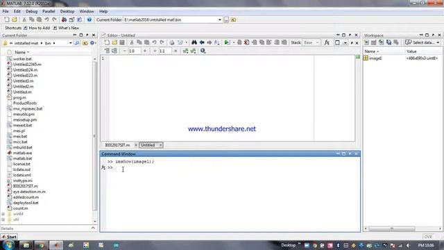
Task: Click MATLAB Start button
Action: coord(9,236)
